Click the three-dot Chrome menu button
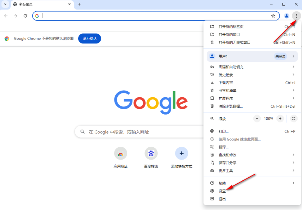302x210 pixels. (296, 16)
